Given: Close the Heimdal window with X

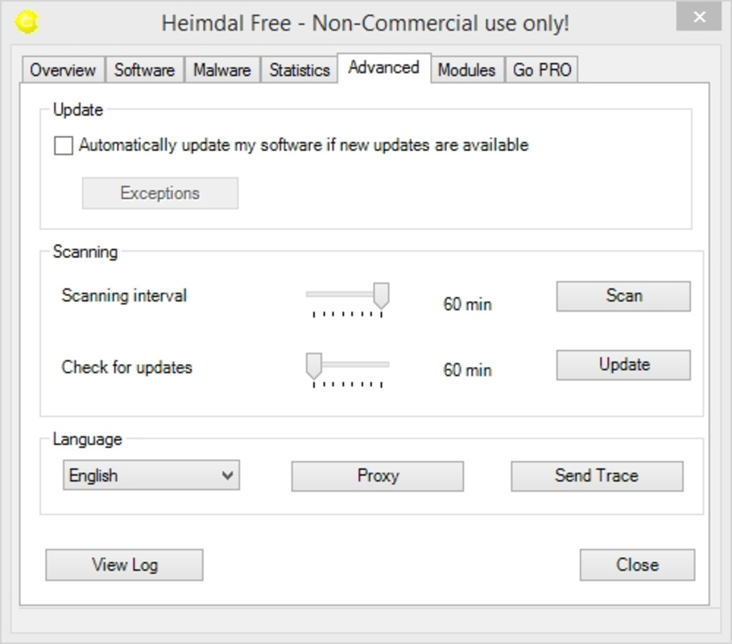Looking at the screenshot, I should point(699,17).
